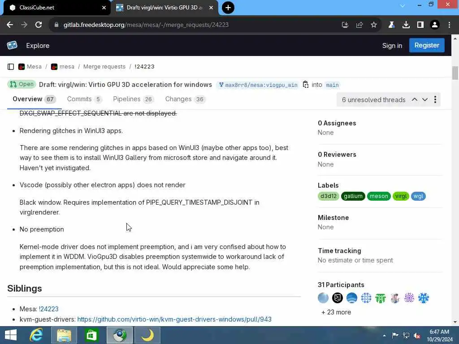Viewport: 459px width, 344px height.
Task: Open the browser three-dot menu
Action: [449, 25]
